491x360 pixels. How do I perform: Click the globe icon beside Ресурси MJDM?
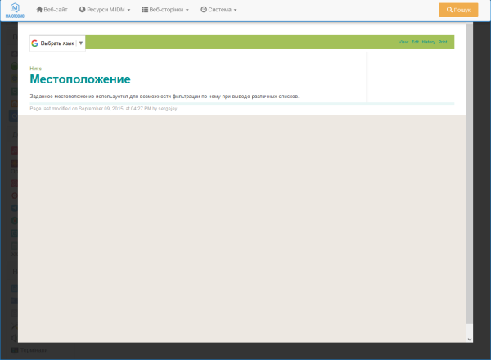click(x=83, y=9)
